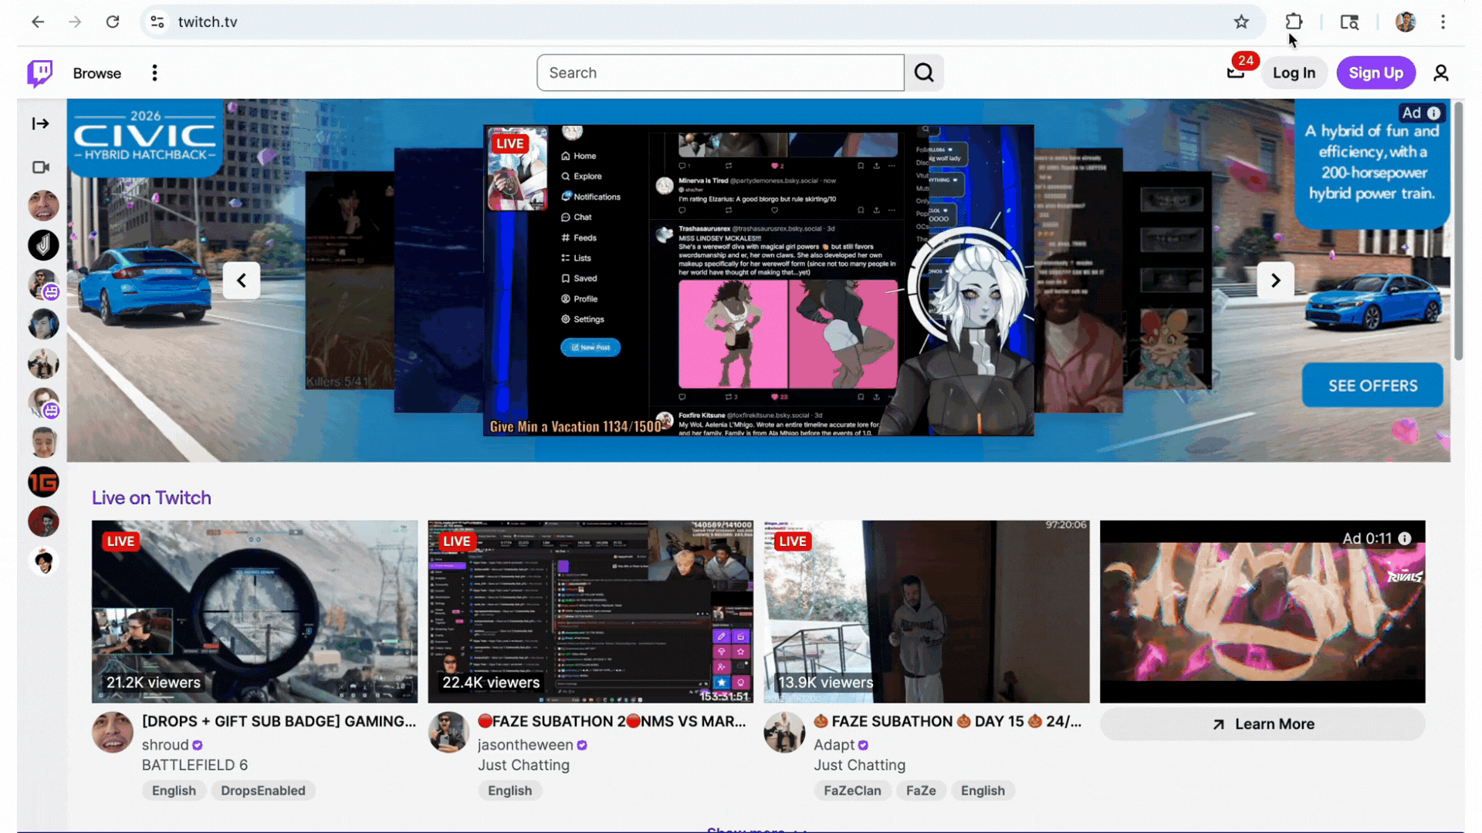Viewport: 1482px width, 833px height.
Task: Expand the left sidebar with the arrow icon
Action: (41, 123)
